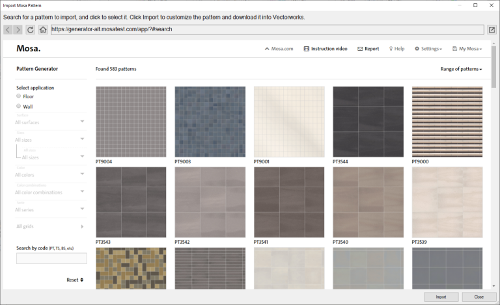
Task: Open the Instruction video link
Action: pos(325,49)
